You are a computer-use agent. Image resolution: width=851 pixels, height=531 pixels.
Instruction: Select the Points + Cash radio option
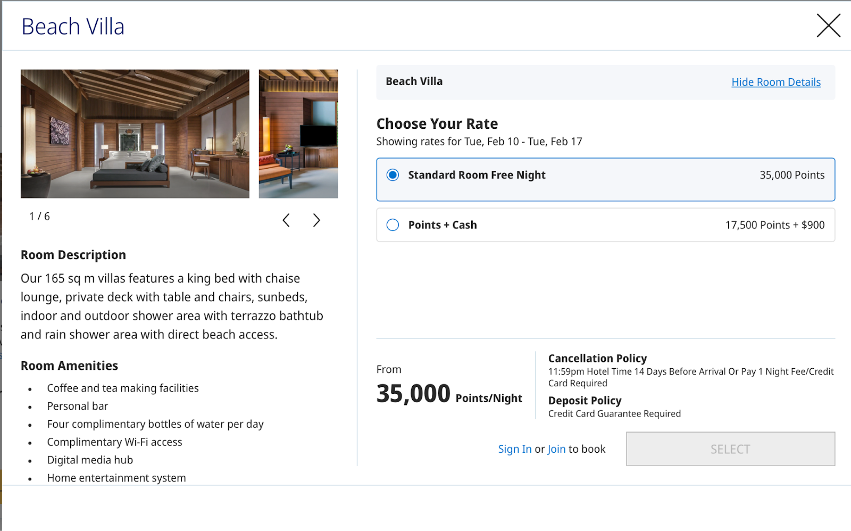point(393,225)
